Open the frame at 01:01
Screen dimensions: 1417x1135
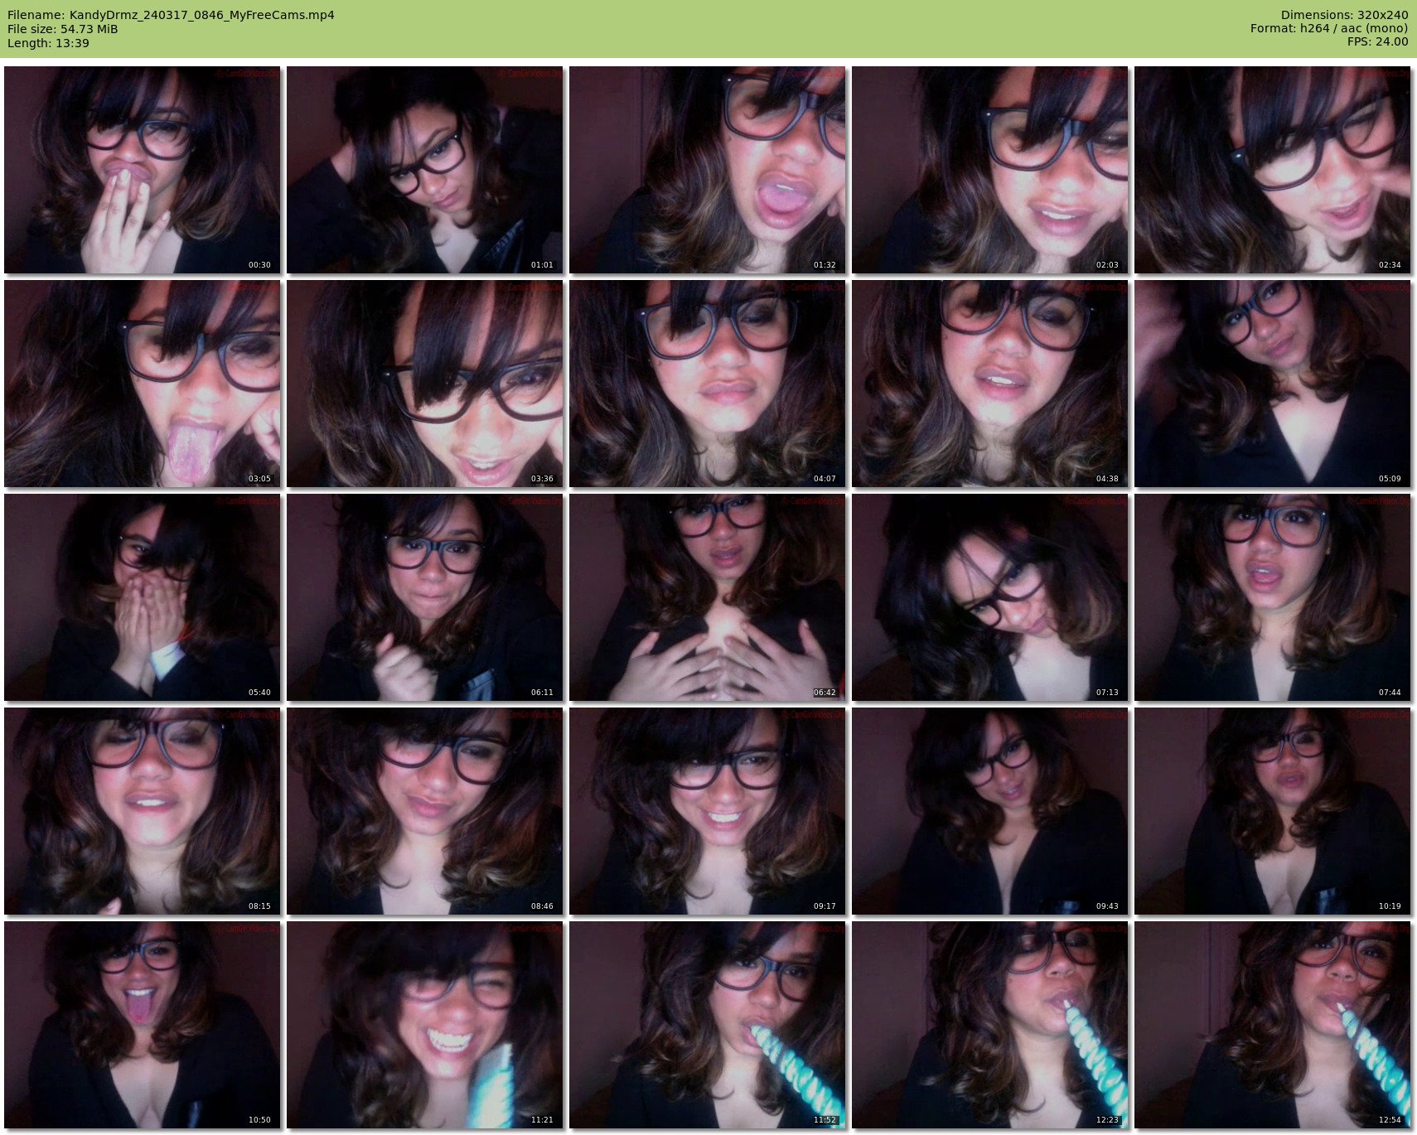(x=425, y=170)
